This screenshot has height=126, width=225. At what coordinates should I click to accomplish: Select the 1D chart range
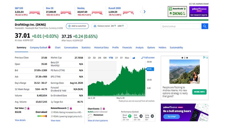point(89,58)
